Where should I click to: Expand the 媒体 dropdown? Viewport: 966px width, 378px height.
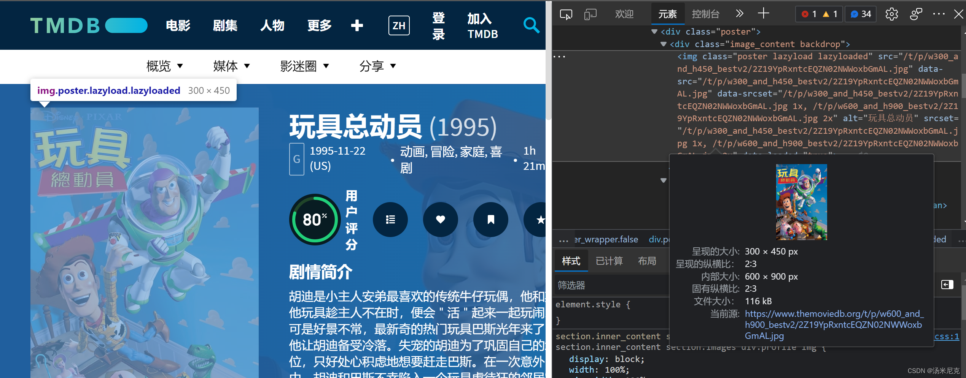(x=231, y=66)
